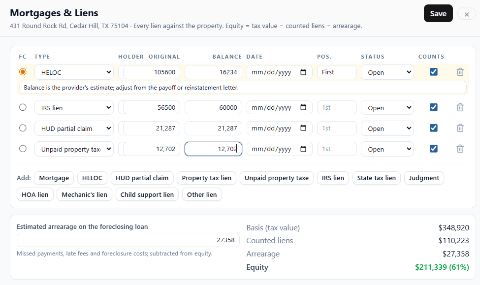The image size is (480, 285).
Task: Open the Unpaid property taxes type dropdown
Action: coord(74,149)
